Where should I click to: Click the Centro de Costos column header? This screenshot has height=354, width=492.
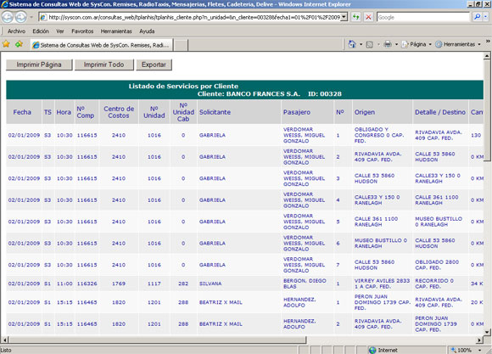coord(119,112)
